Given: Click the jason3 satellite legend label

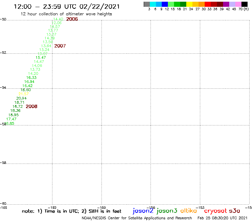Looking at the screenshot, I should [167, 211].
